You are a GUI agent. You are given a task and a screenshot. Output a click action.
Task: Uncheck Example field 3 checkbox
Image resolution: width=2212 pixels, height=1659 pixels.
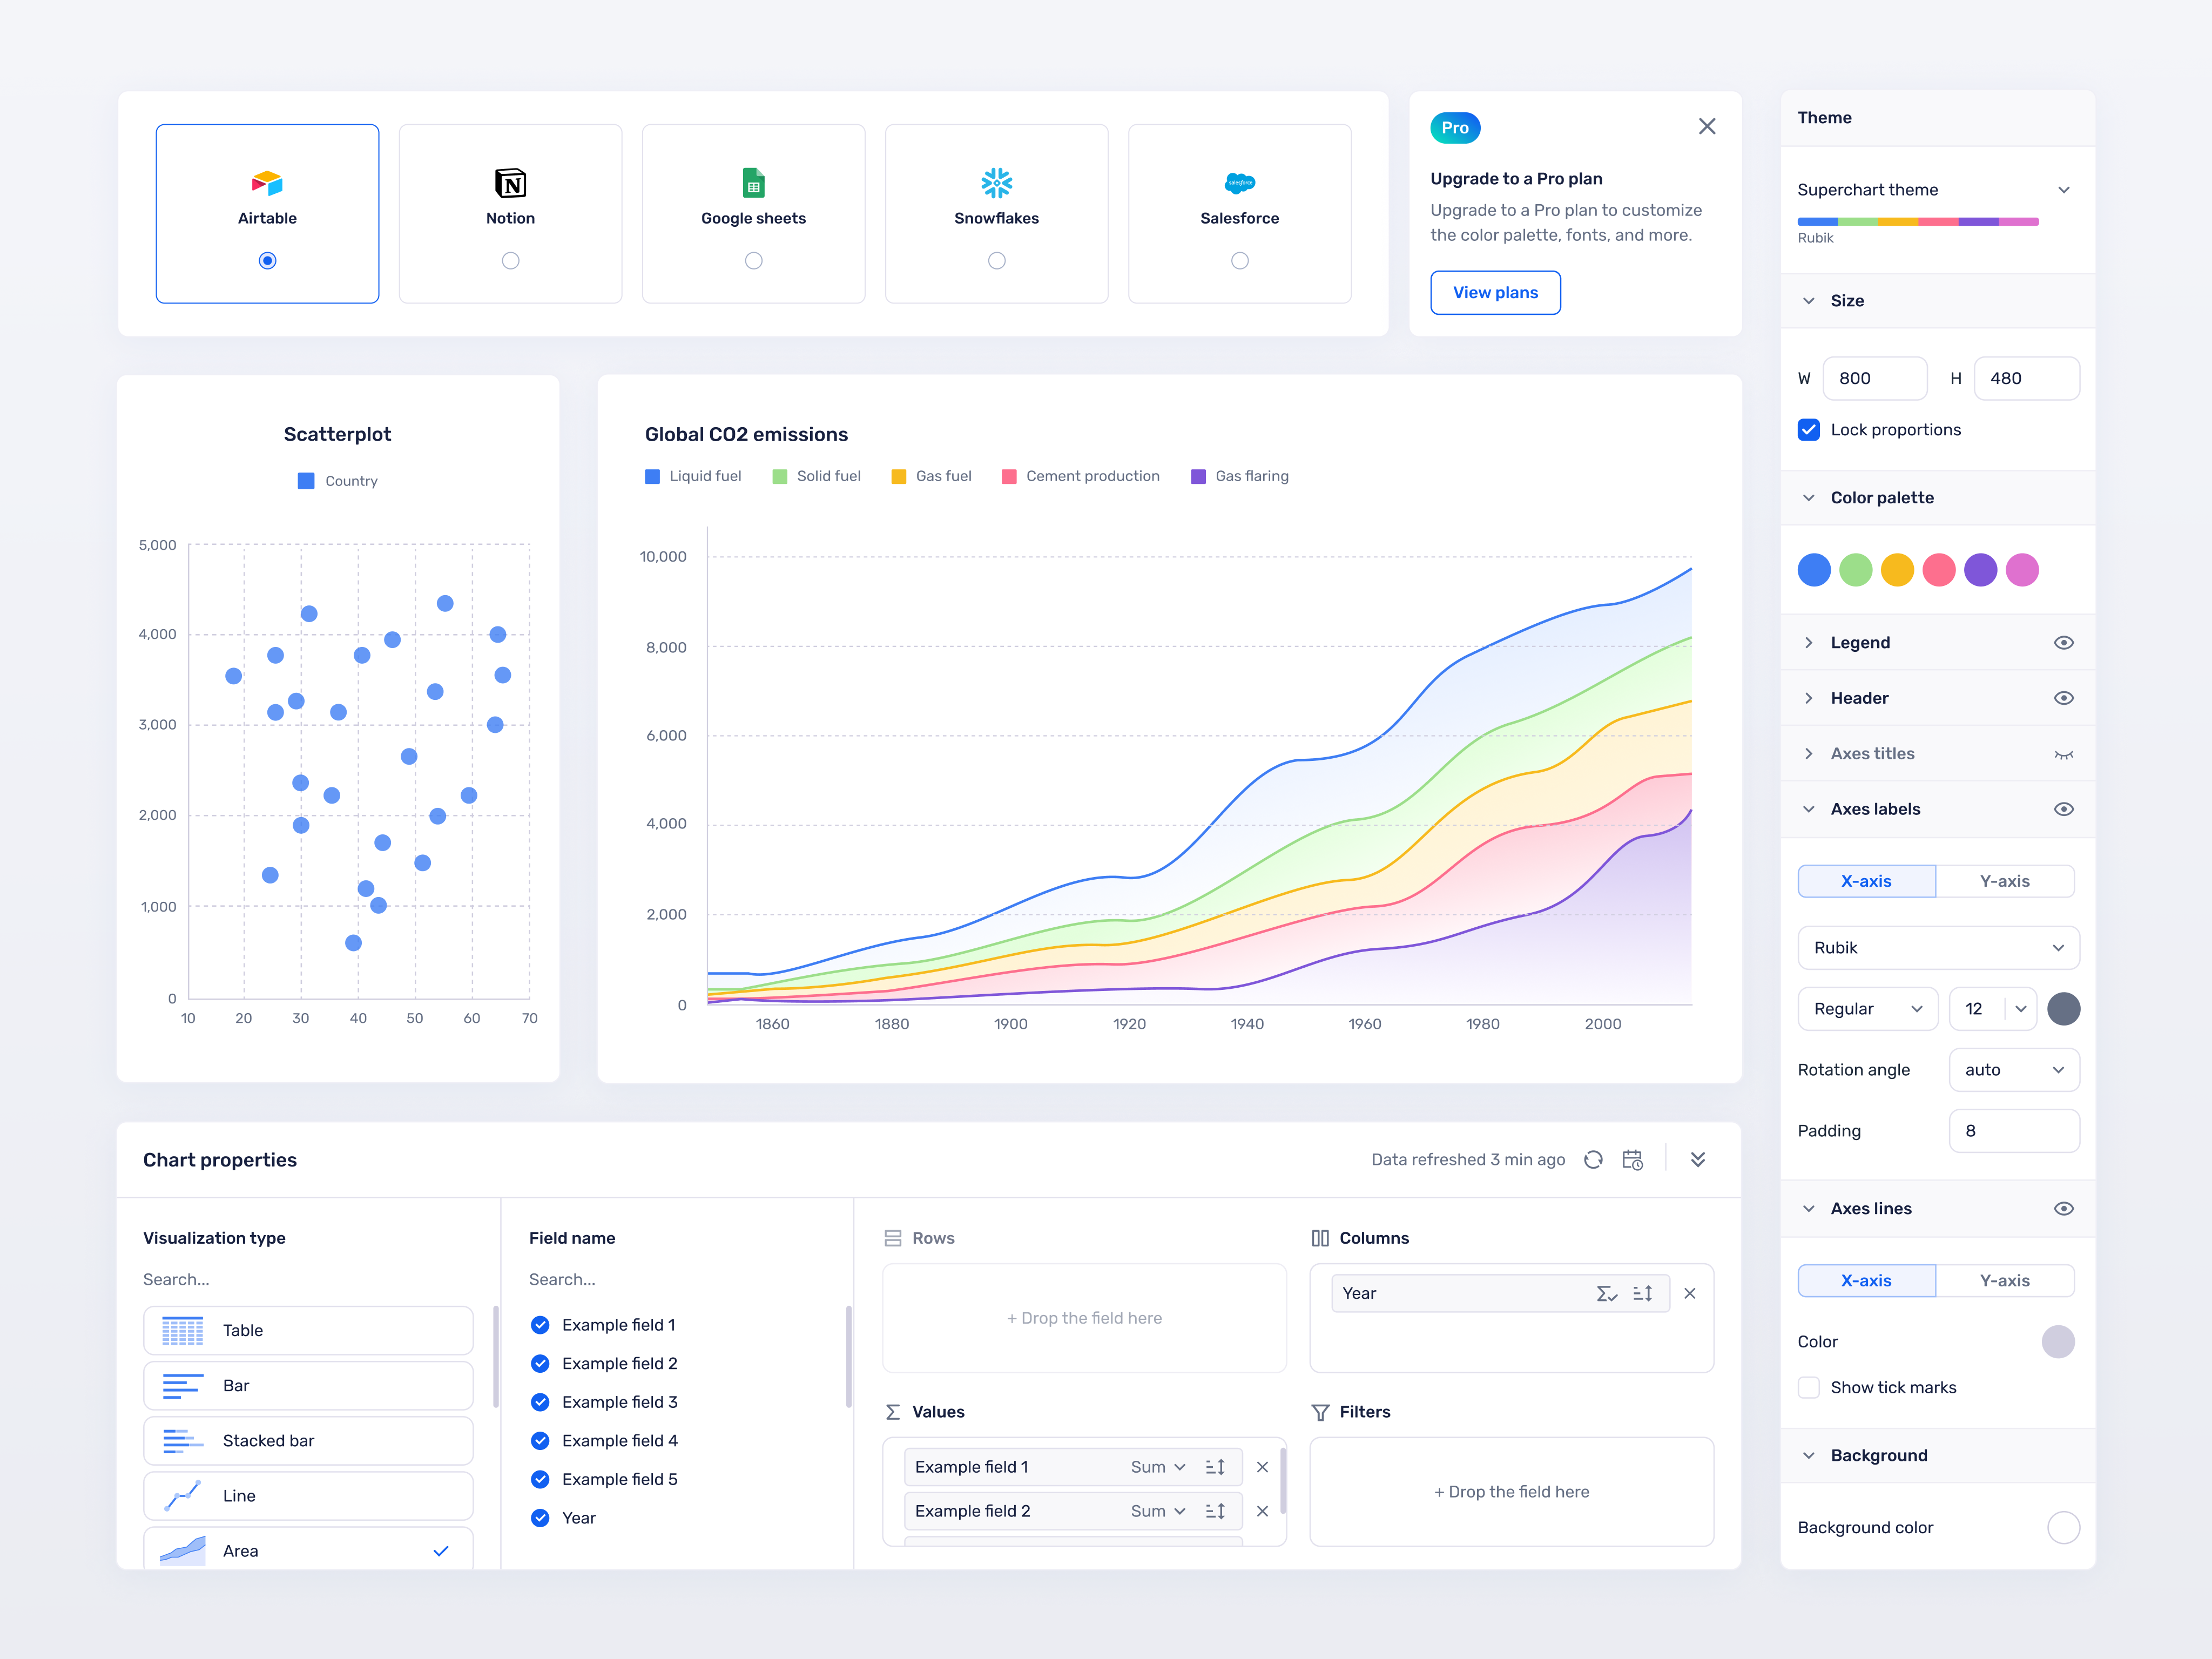tap(540, 1402)
